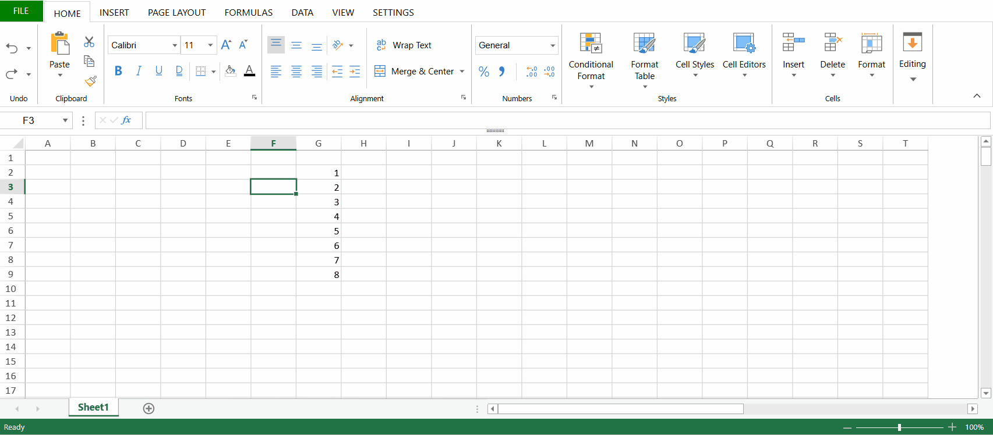The image size is (993, 435).
Task: Expand the Editing group
Action: point(913,57)
